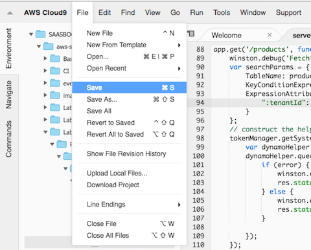Open the Go menu

tap(175, 12)
